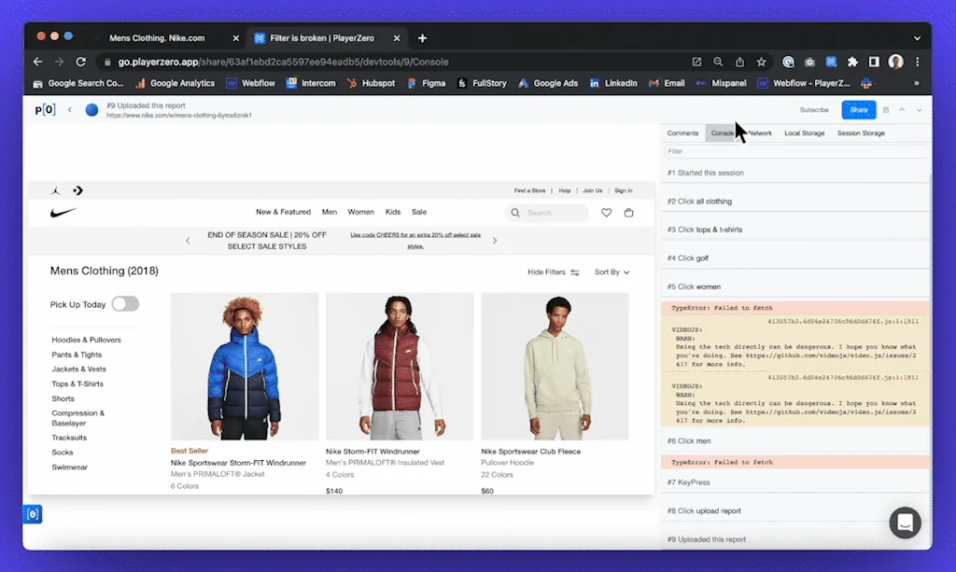Screen dimensions: 956x572
Task: Switch to the Local Storage tab
Action: 804,133
